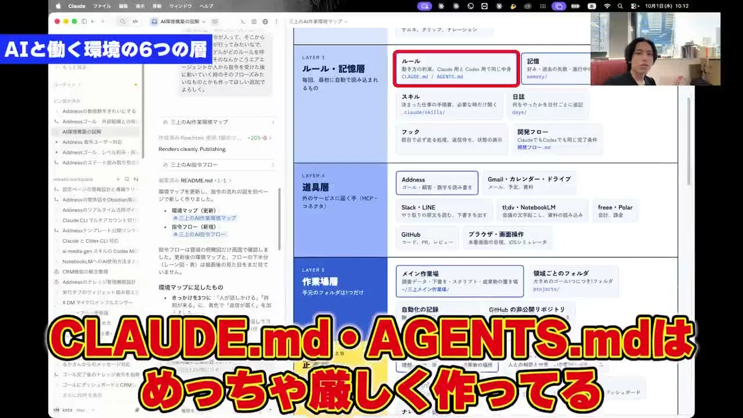
Task: Go back with the left arrow
Action: (93, 21)
